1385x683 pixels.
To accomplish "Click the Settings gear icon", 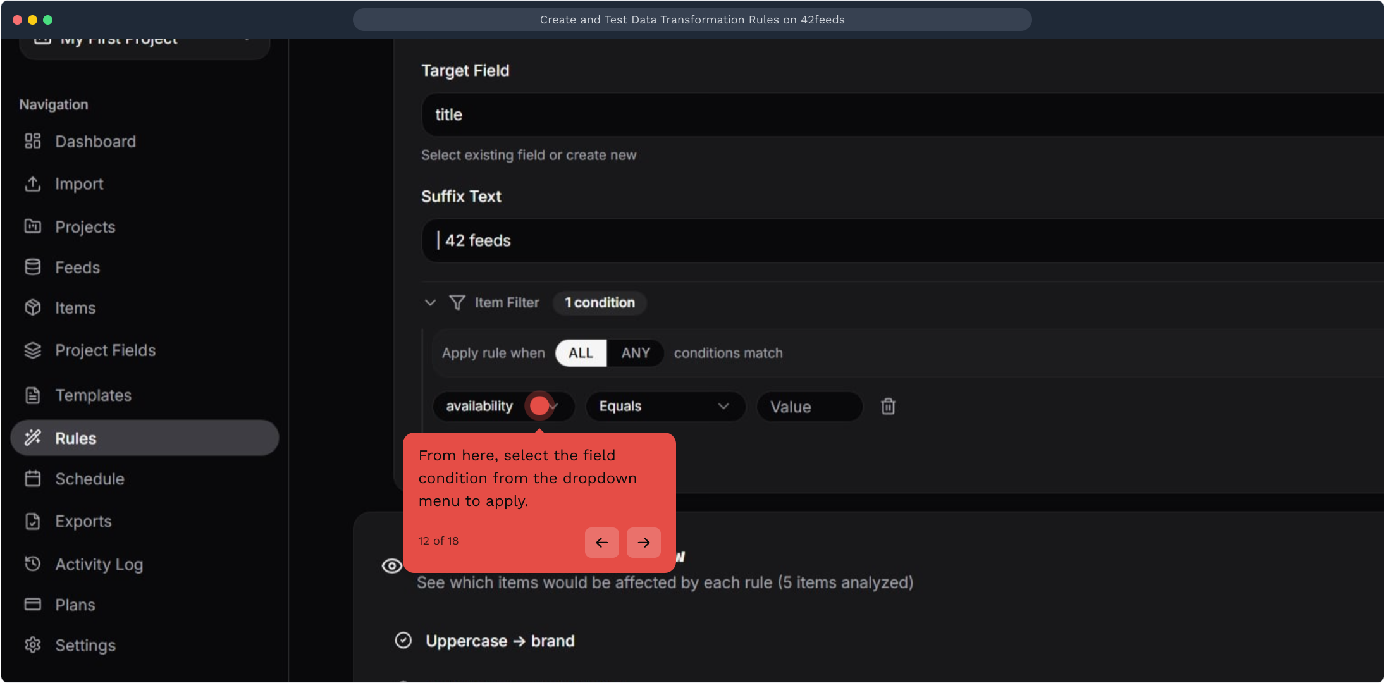I will (32, 645).
